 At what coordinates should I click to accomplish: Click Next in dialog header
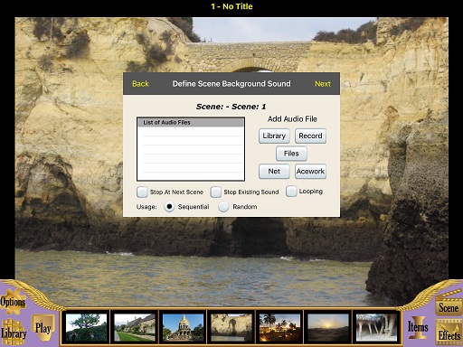pyautogui.click(x=323, y=84)
